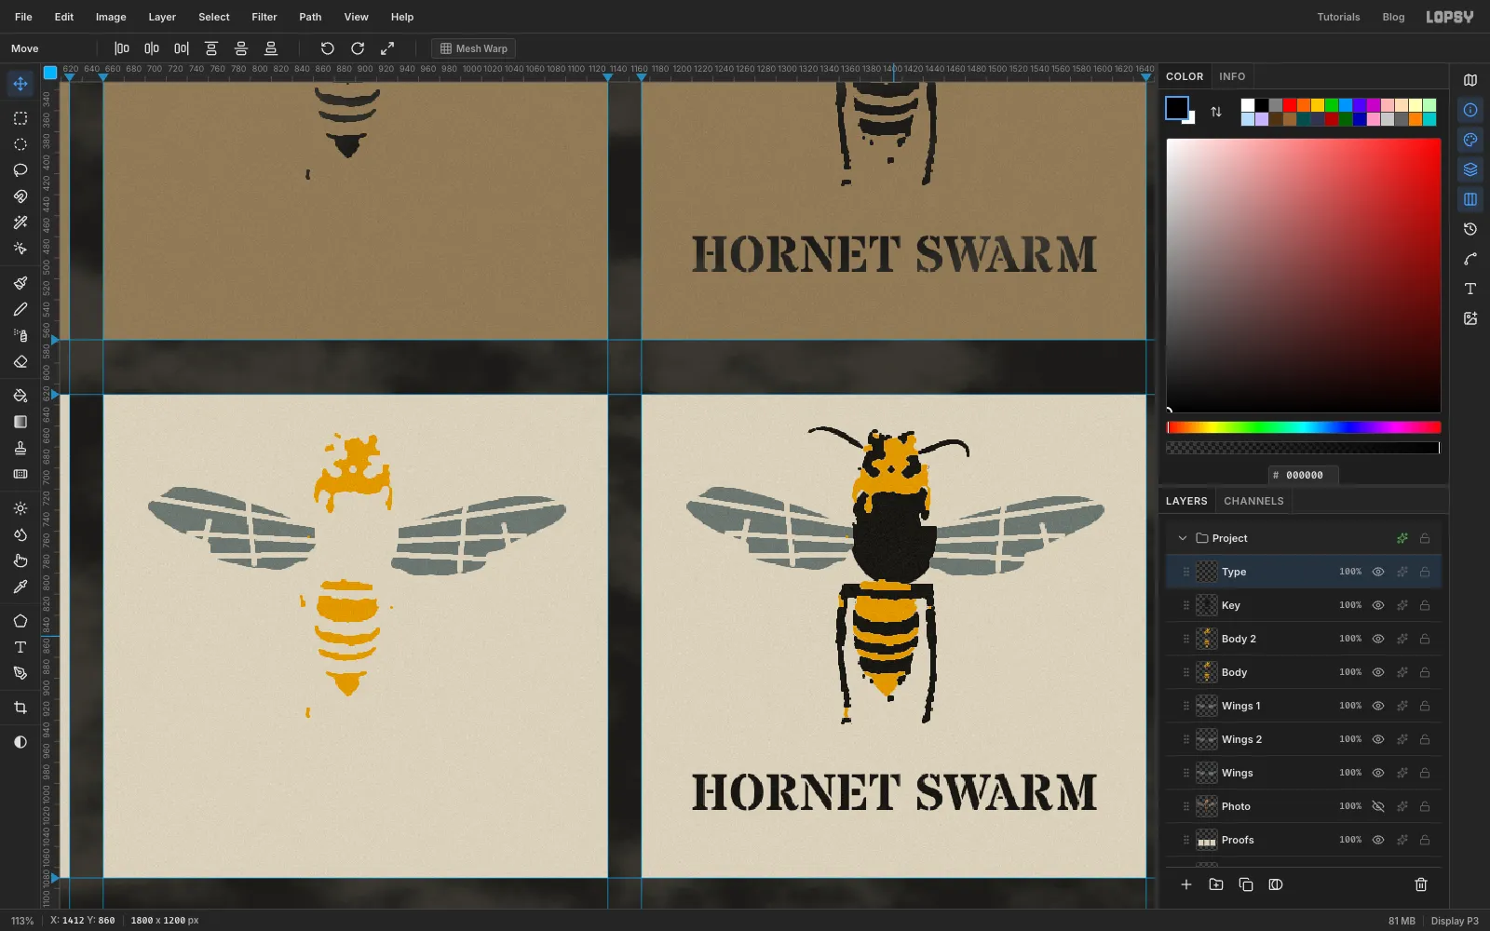The width and height of the screenshot is (1490, 931).
Task: Click the 113% zoom level in status bar
Action: 22,921
